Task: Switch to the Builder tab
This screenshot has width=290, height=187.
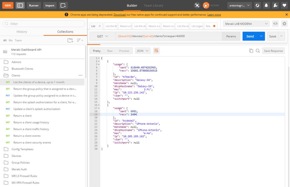Action: 132,6
